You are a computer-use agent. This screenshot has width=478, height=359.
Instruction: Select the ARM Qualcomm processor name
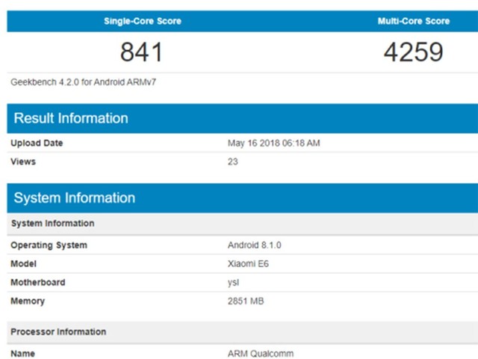(261, 353)
